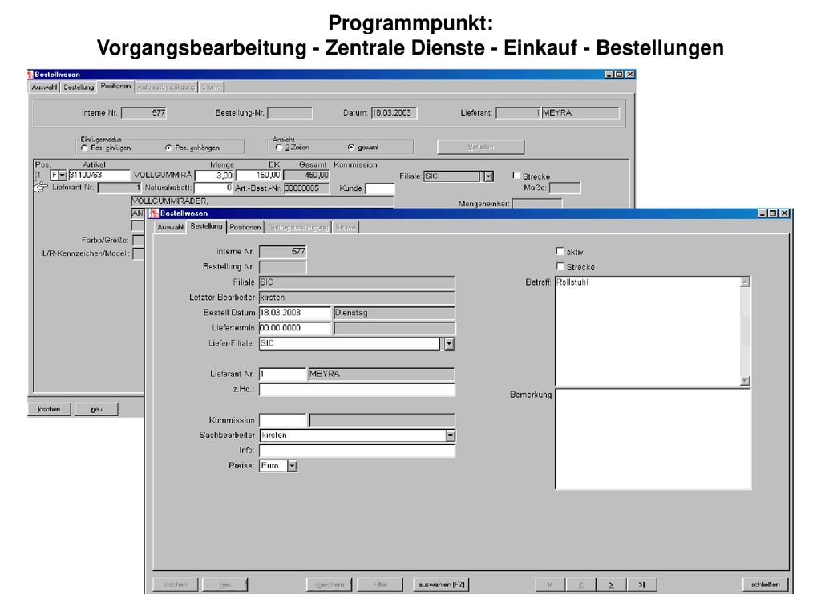Image resolution: width=821 pixels, height=616 pixels.
Task: Open Sachbearbeiter dropdown arrow
Action: pyautogui.click(x=451, y=436)
